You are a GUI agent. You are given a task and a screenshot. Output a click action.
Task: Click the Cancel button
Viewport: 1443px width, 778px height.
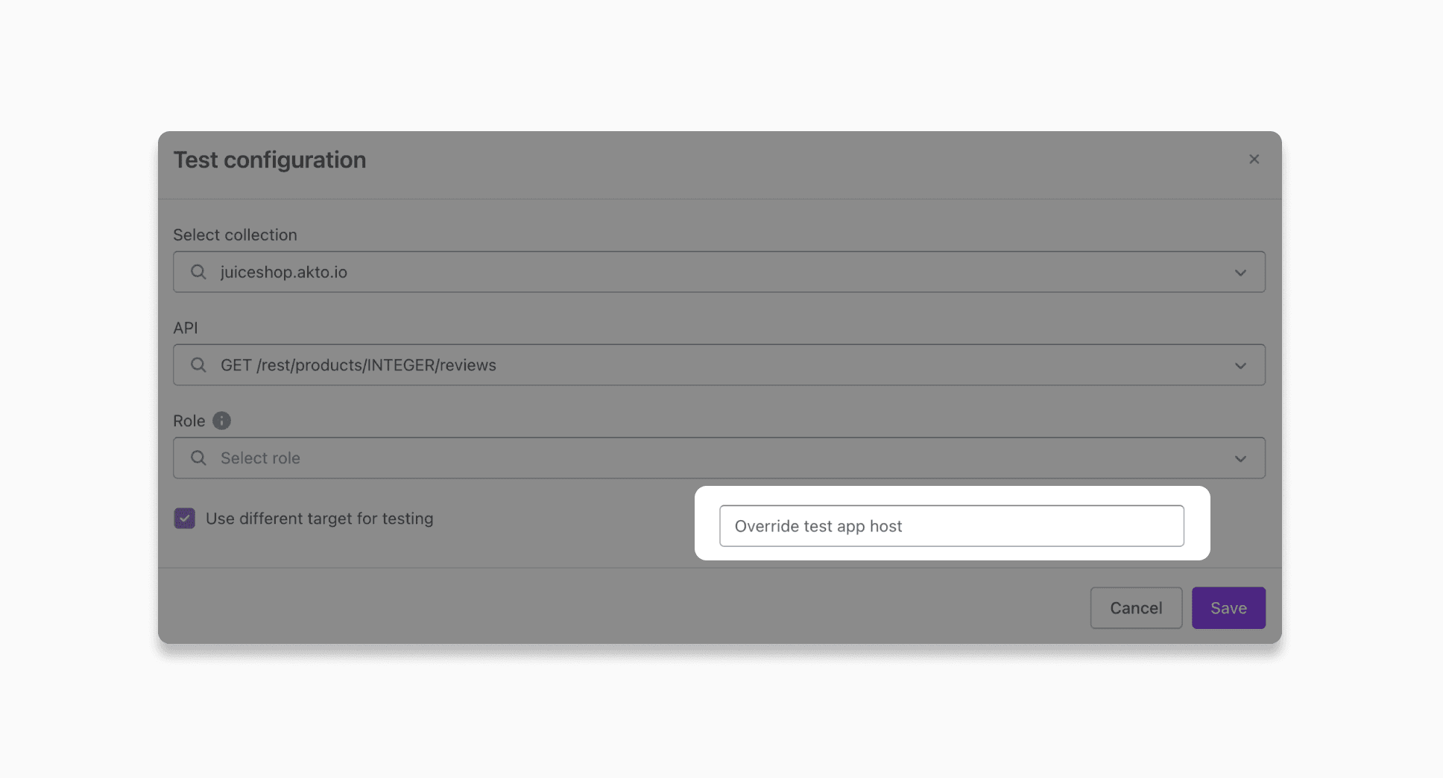pyautogui.click(x=1136, y=607)
